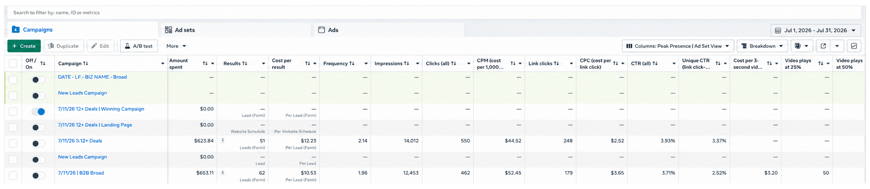This screenshot has height=189, width=870.
Task: Check the box for Landing Page campaign row
Action: click(x=13, y=128)
